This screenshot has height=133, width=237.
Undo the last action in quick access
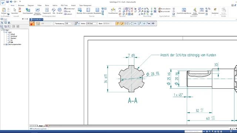[x=11, y=2]
